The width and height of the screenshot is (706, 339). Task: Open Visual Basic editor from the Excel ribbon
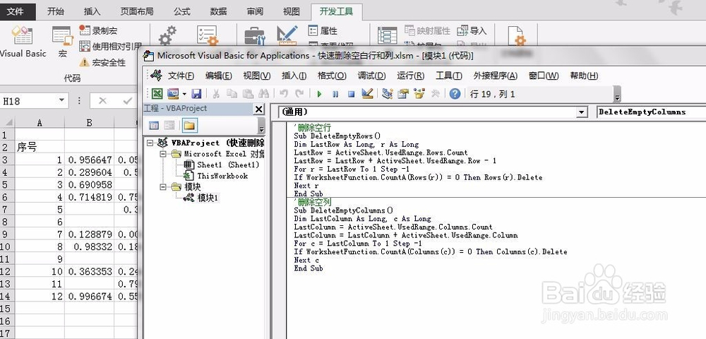click(23, 42)
